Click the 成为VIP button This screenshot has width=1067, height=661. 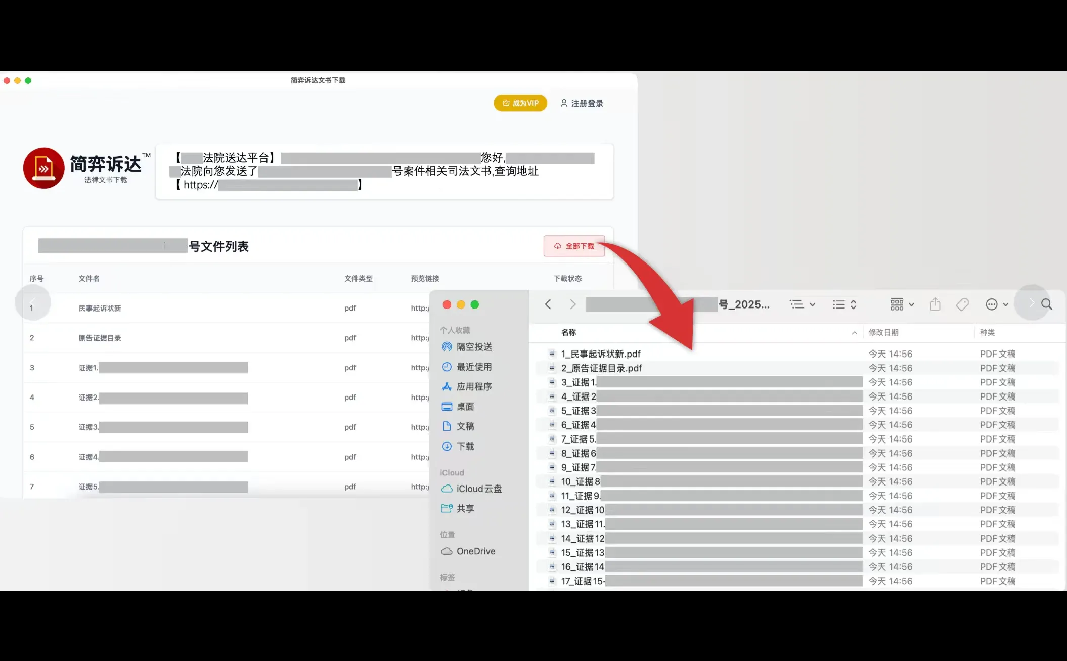coord(520,103)
